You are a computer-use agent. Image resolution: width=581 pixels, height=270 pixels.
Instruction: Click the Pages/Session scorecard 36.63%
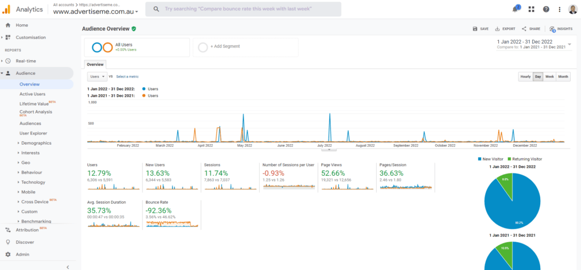(x=406, y=176)
